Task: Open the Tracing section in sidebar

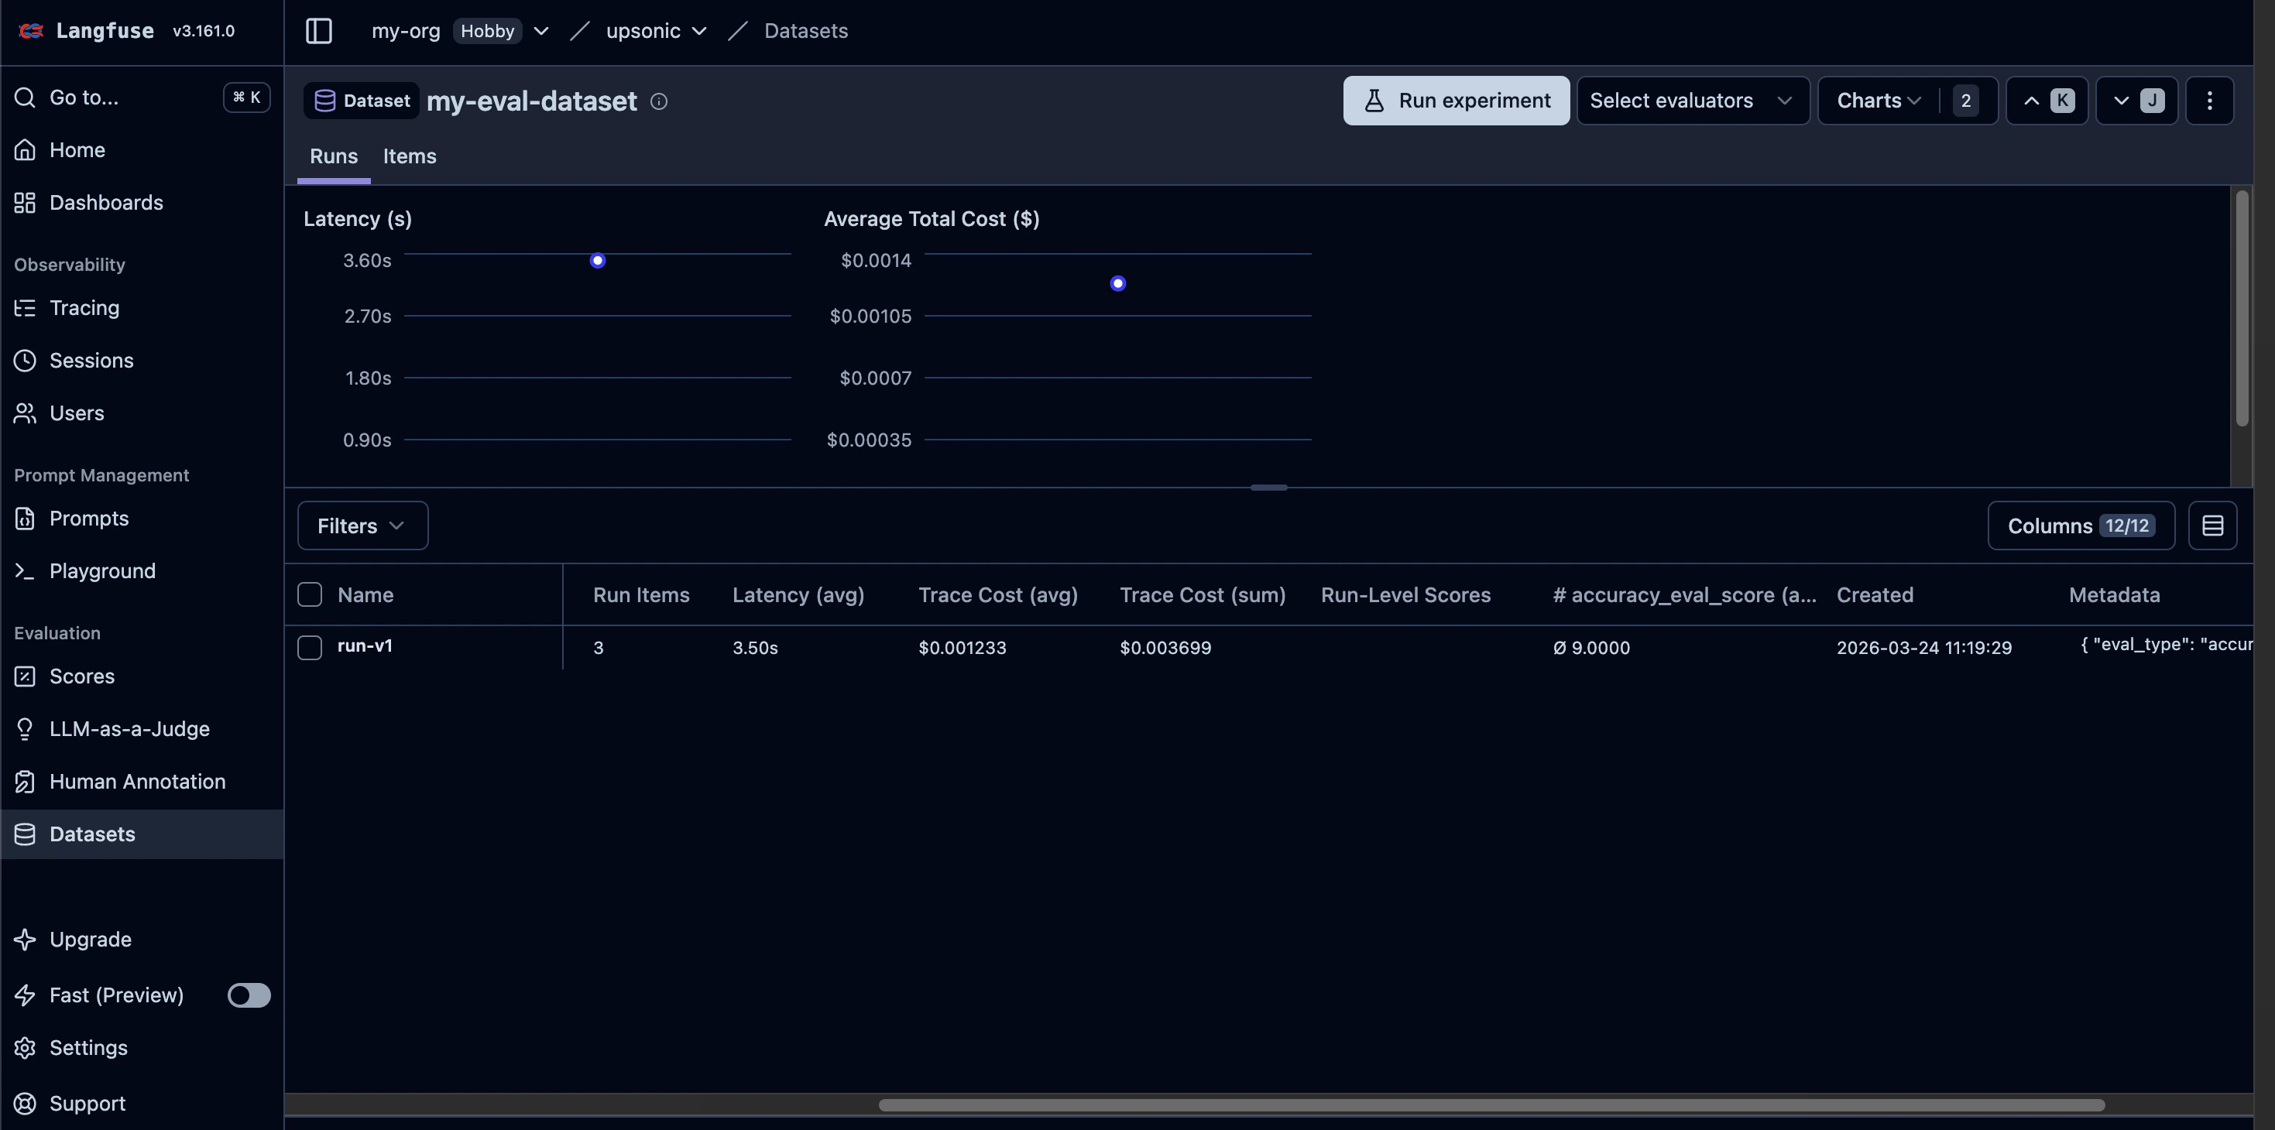Action: [x=83, y=307]
